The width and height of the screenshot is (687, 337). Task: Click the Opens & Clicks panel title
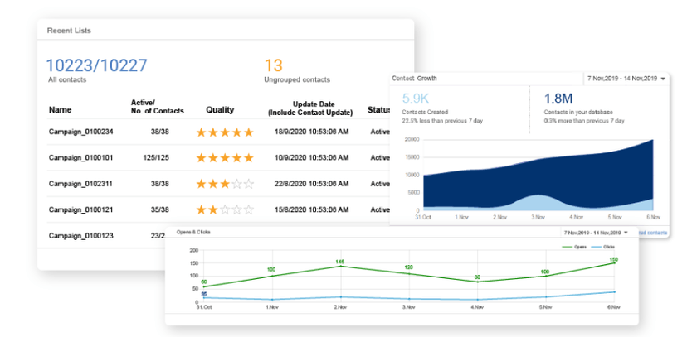(x=193, y=232)
